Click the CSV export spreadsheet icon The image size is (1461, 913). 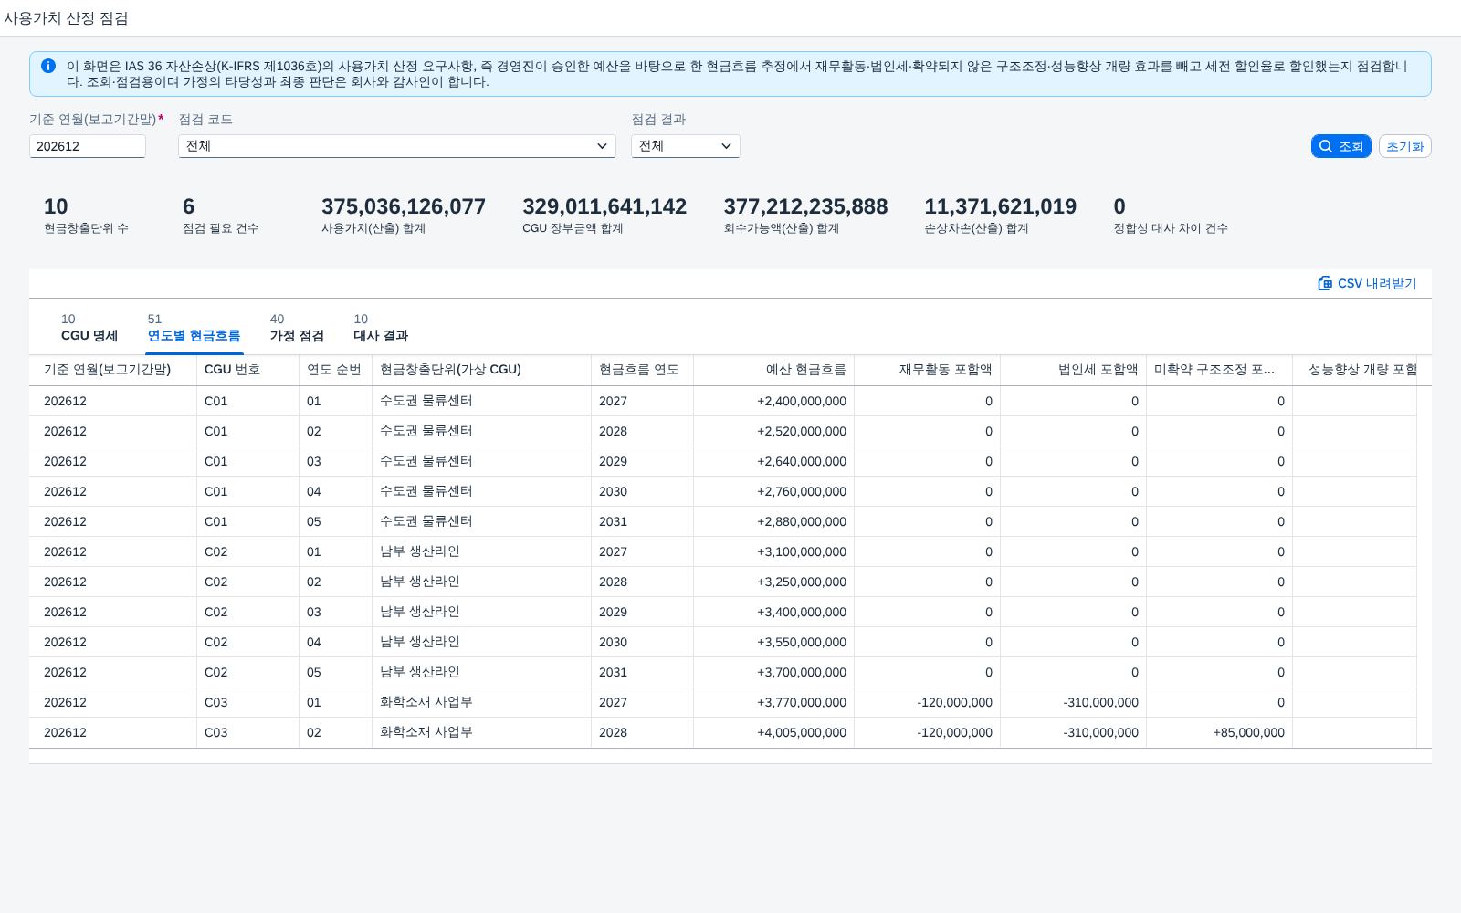1325,283
